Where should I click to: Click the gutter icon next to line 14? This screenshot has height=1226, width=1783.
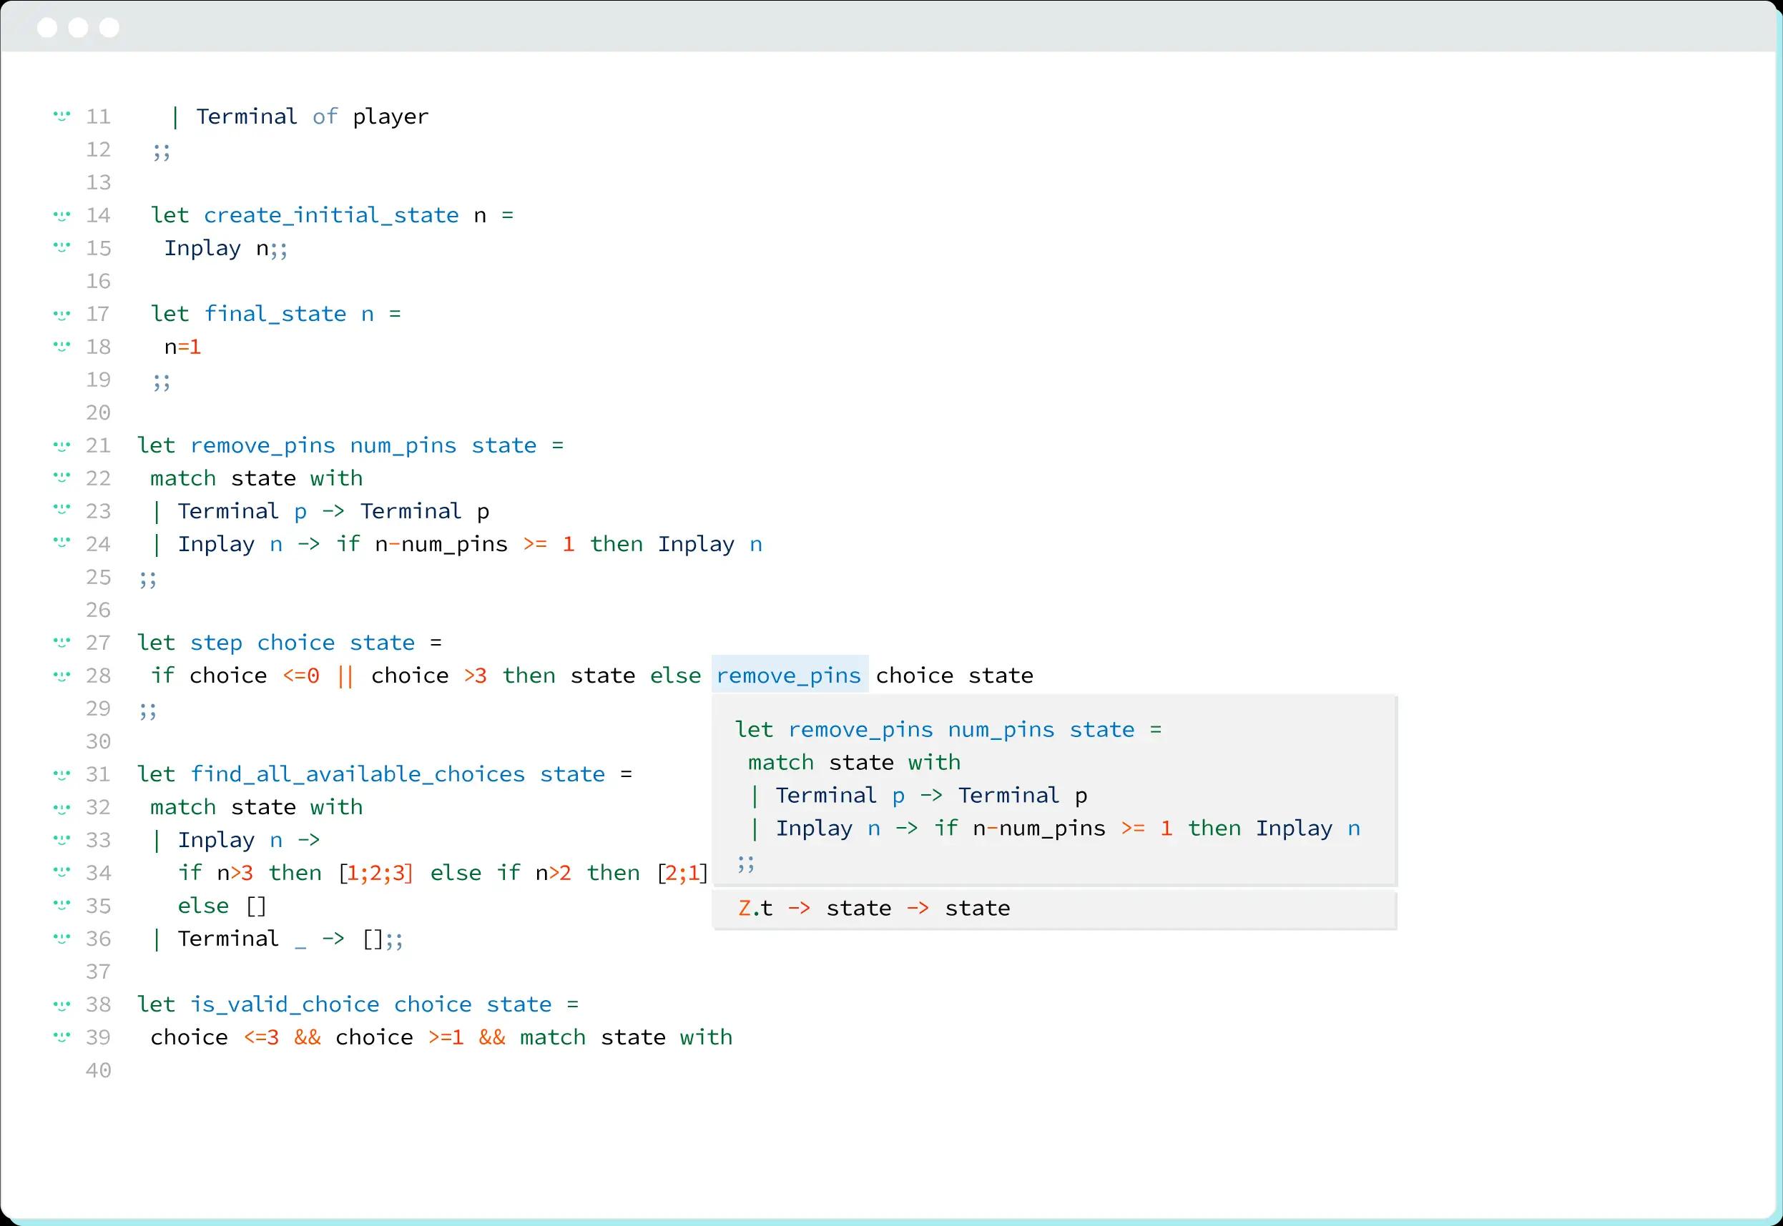click(62, 215)
